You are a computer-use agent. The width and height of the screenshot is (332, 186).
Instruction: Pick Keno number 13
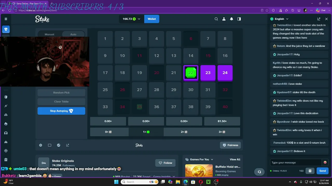pos(174,56)
